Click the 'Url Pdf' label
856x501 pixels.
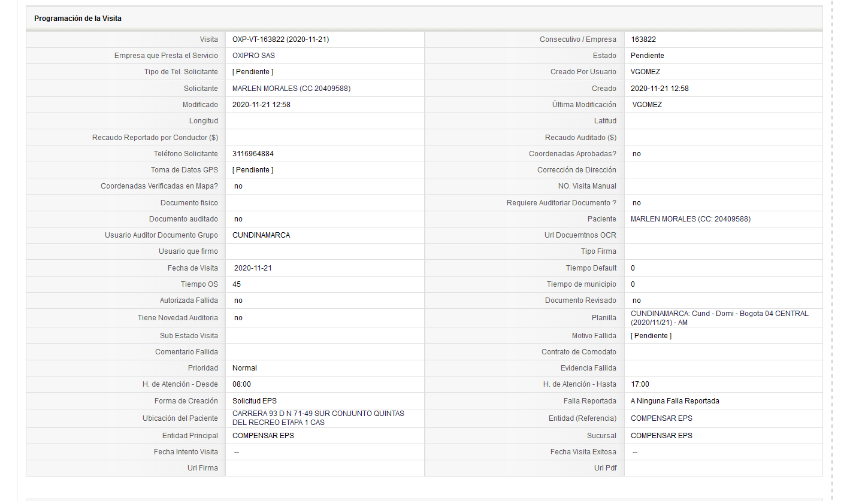coord(605,468)
